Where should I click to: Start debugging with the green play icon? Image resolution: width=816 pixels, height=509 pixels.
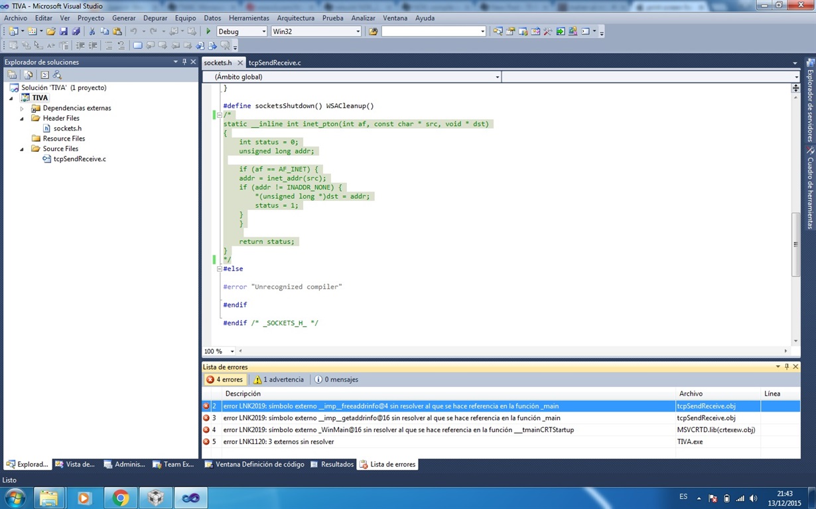[x=208, y=31]
